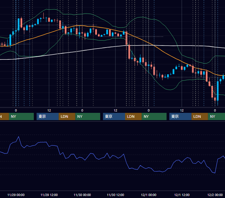
Task: Select the 東京 session block above 11/29 12:00
Action: (x=48, y=116)
